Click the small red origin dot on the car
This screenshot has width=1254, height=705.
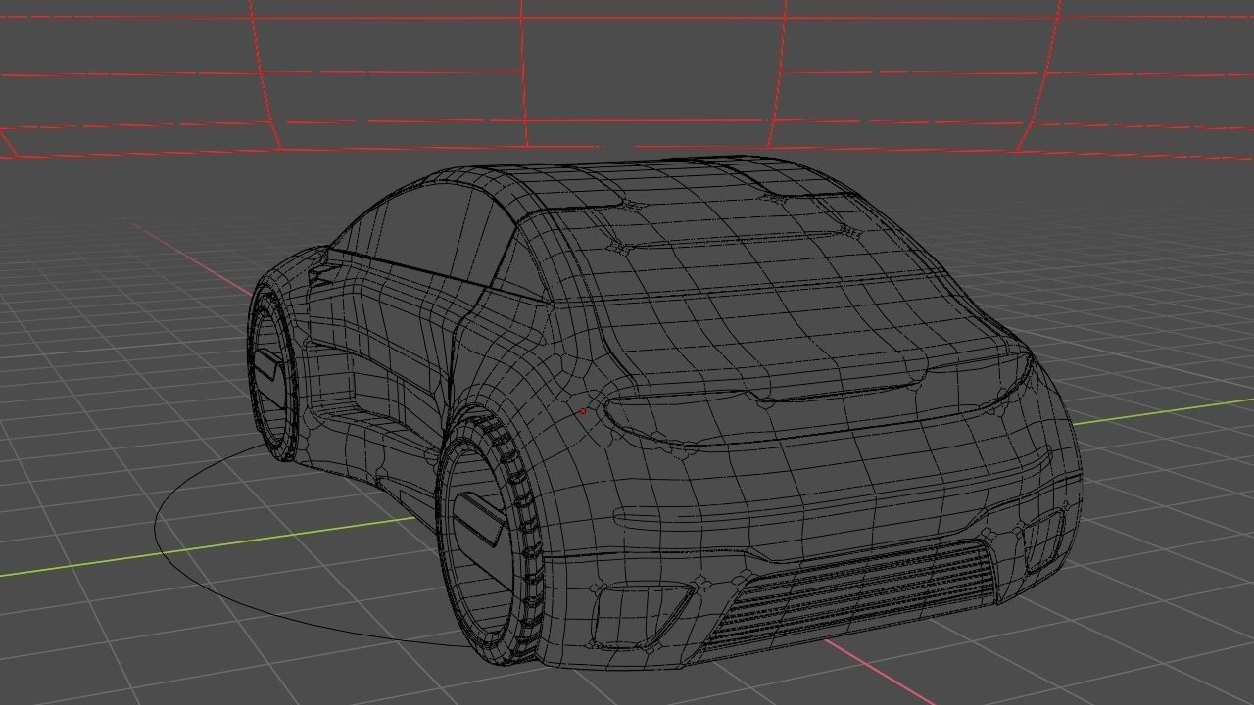(583, 411)
